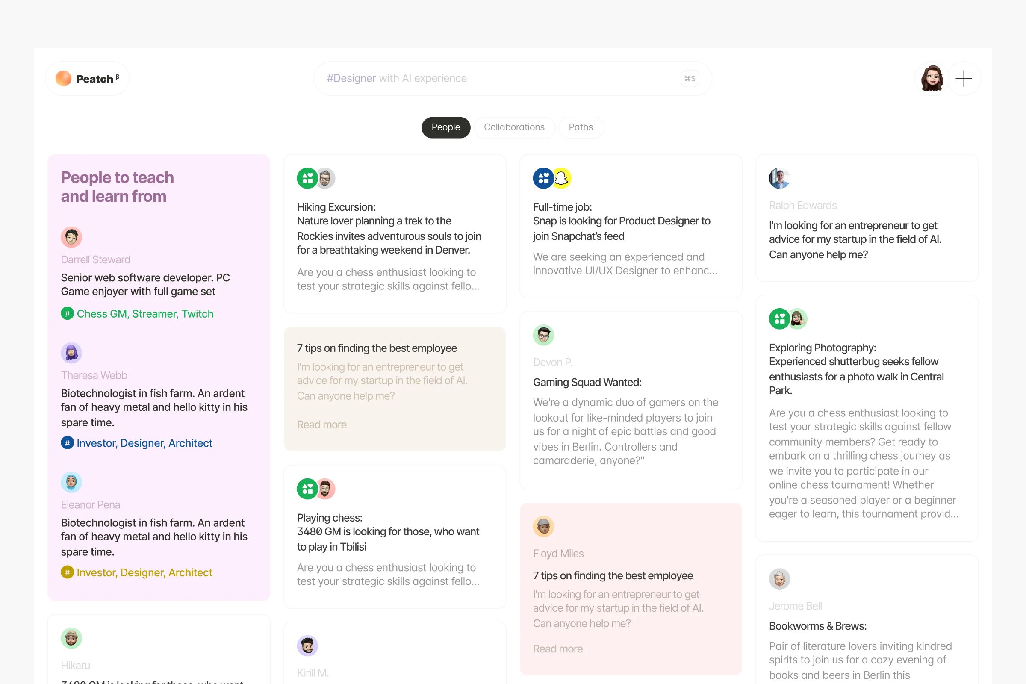Open the user profile avatar in header

932,79
